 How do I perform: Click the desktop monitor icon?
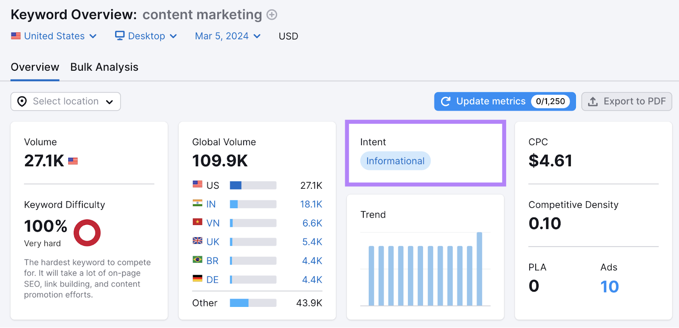[120, 36]
